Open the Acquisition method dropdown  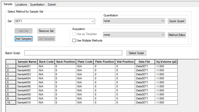134,35
